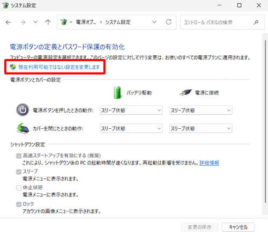Click the search magnifier icon
The height and width of the screenshot is (235, 268).
[x=256, y=23]
